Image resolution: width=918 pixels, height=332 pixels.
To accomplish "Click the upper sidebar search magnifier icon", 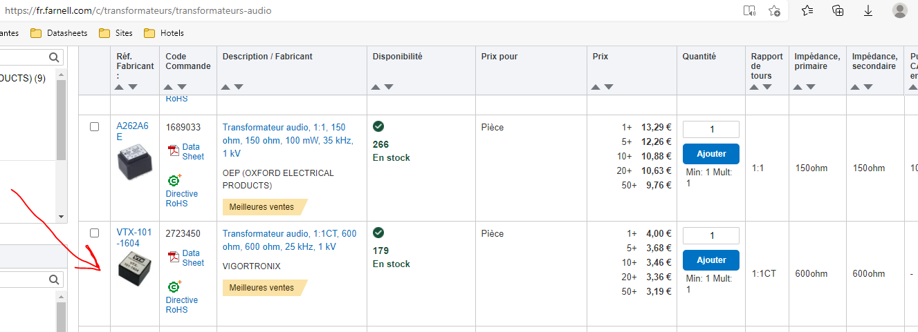I will pyautogui.click(x=55, y=57).
